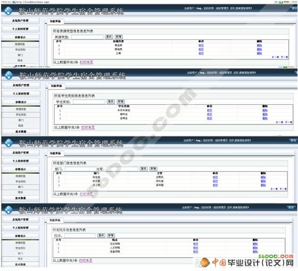This screenshot has height=271, width=298.
Task: Switch to 功能界面 tab on 房源类型 page
Action: coord(55,21)
